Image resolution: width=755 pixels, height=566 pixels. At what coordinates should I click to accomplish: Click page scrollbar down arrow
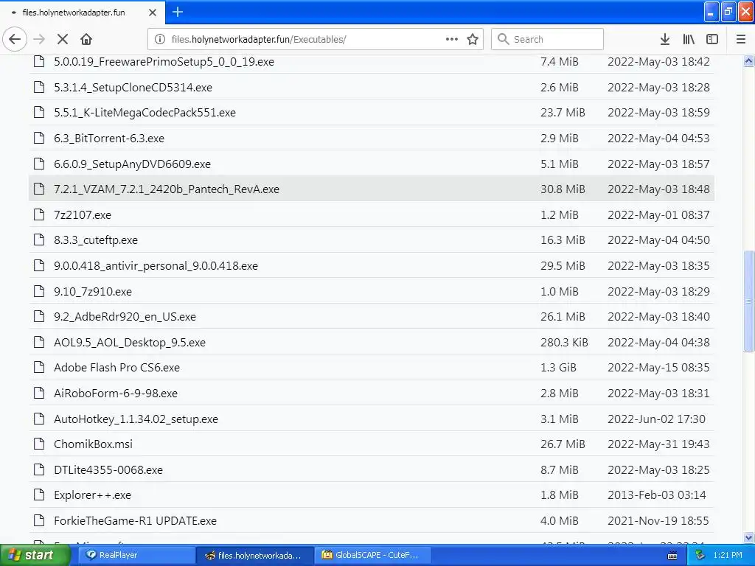[x=749, y=537]
